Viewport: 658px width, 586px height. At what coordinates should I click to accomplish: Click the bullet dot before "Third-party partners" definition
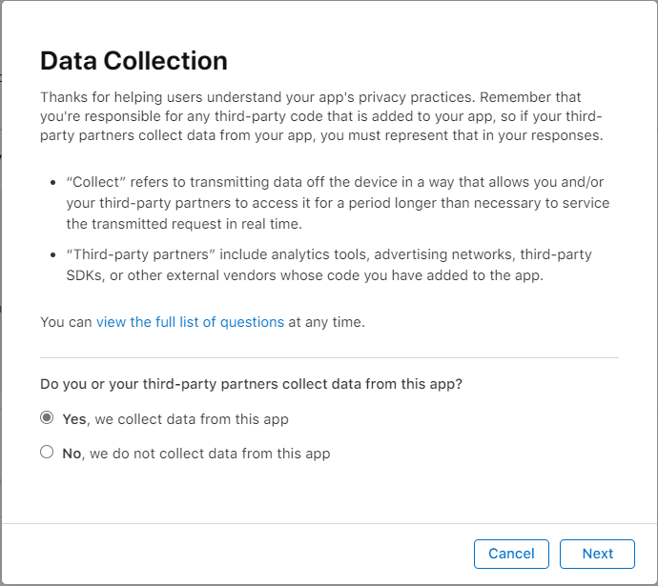point(51,255)
